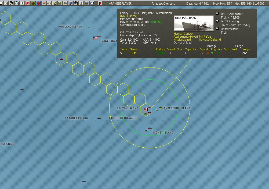Click Set TF Destination
The image size is (269, 189).
coord(232,14)
